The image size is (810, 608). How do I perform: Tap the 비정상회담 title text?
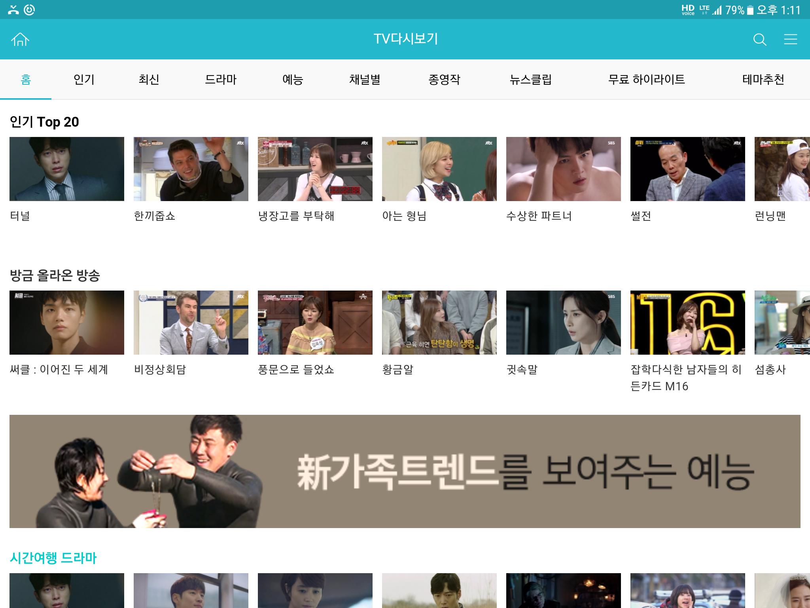pyautogui.click(x=160, y=370)
